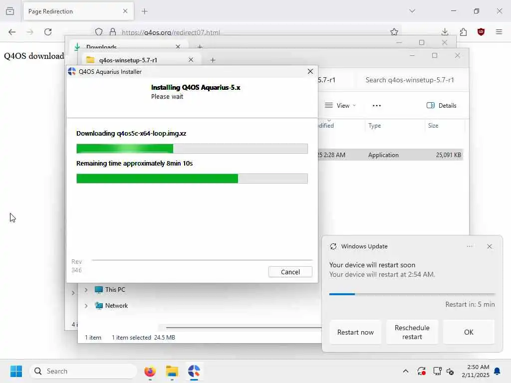
Task: Toggle the Details pane
Action: [442, 106]
